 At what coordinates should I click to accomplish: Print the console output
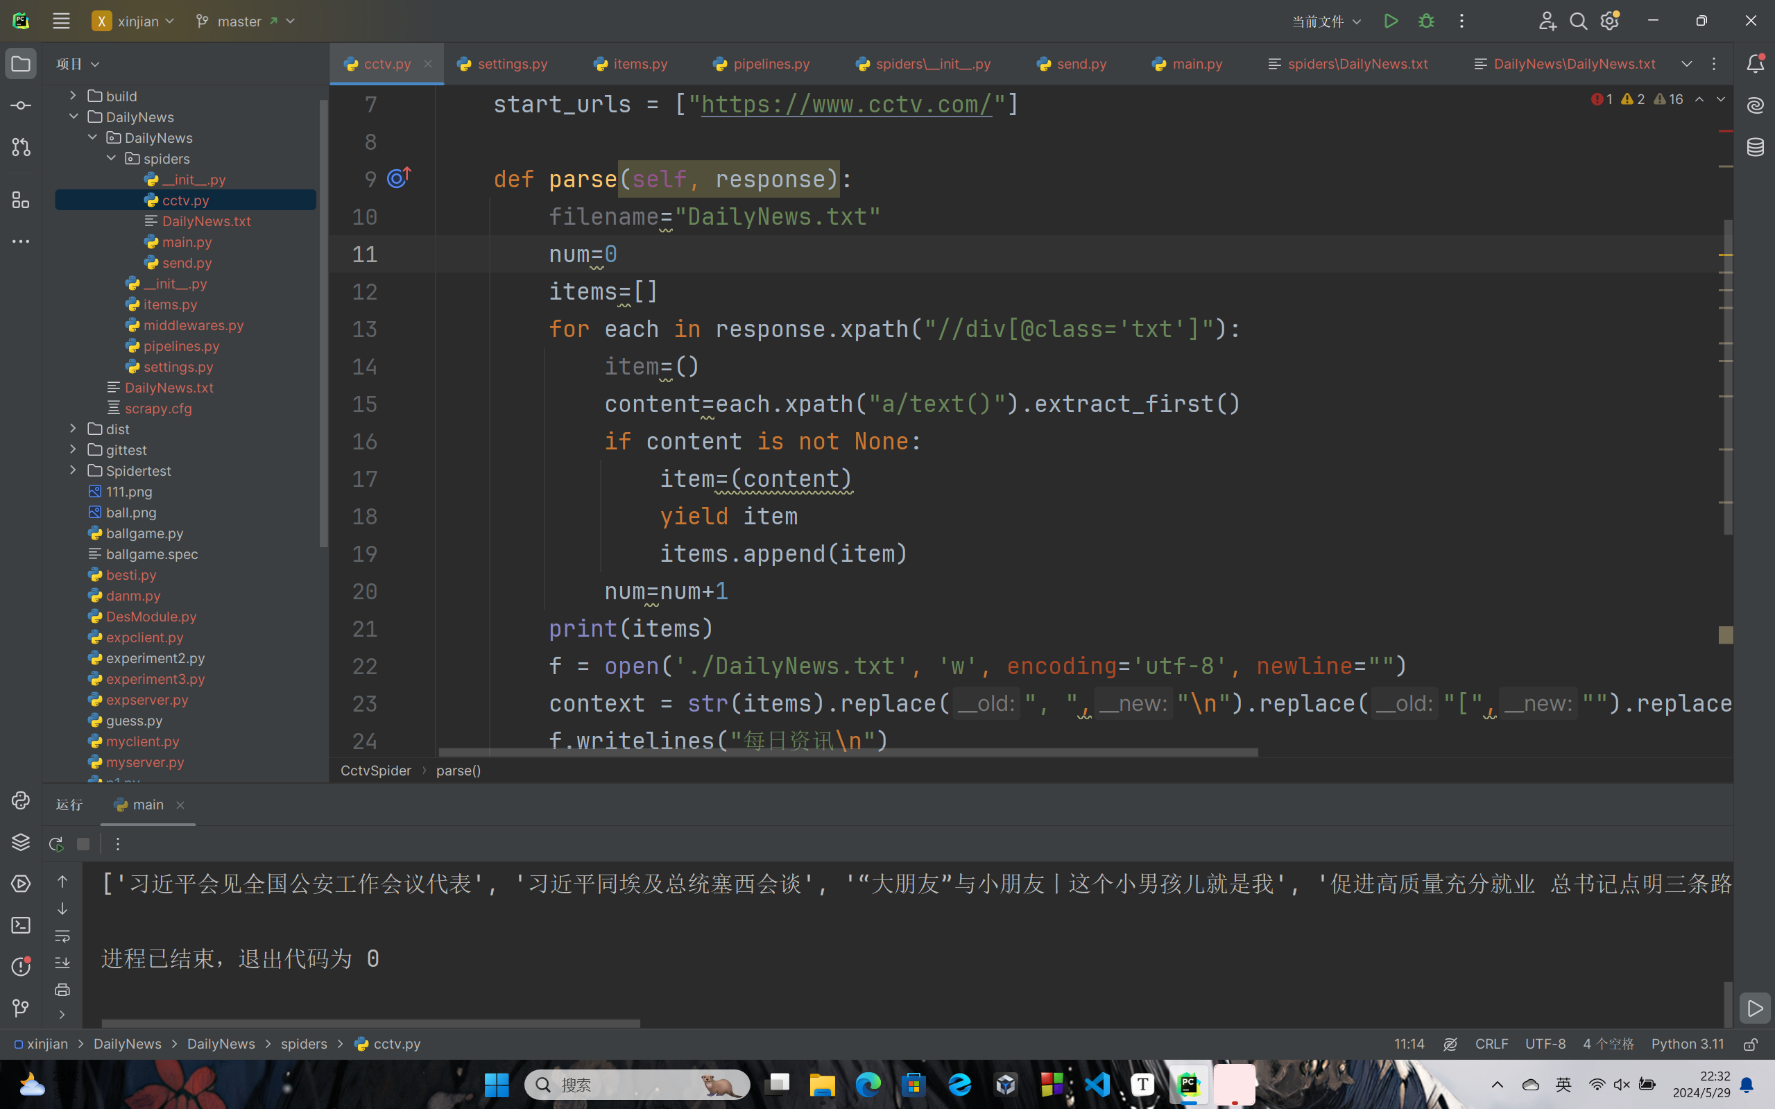click(x=62, y=990)
